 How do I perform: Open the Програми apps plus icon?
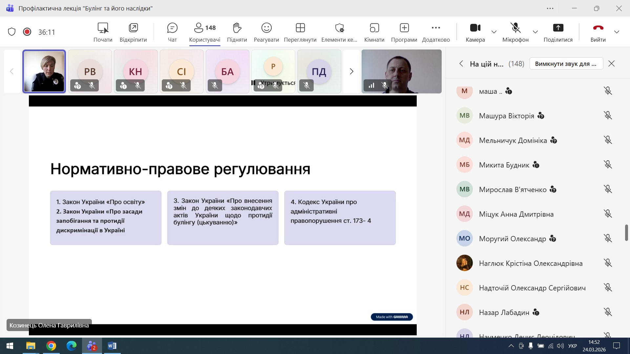pyautogui.click(x=404, y=28)
